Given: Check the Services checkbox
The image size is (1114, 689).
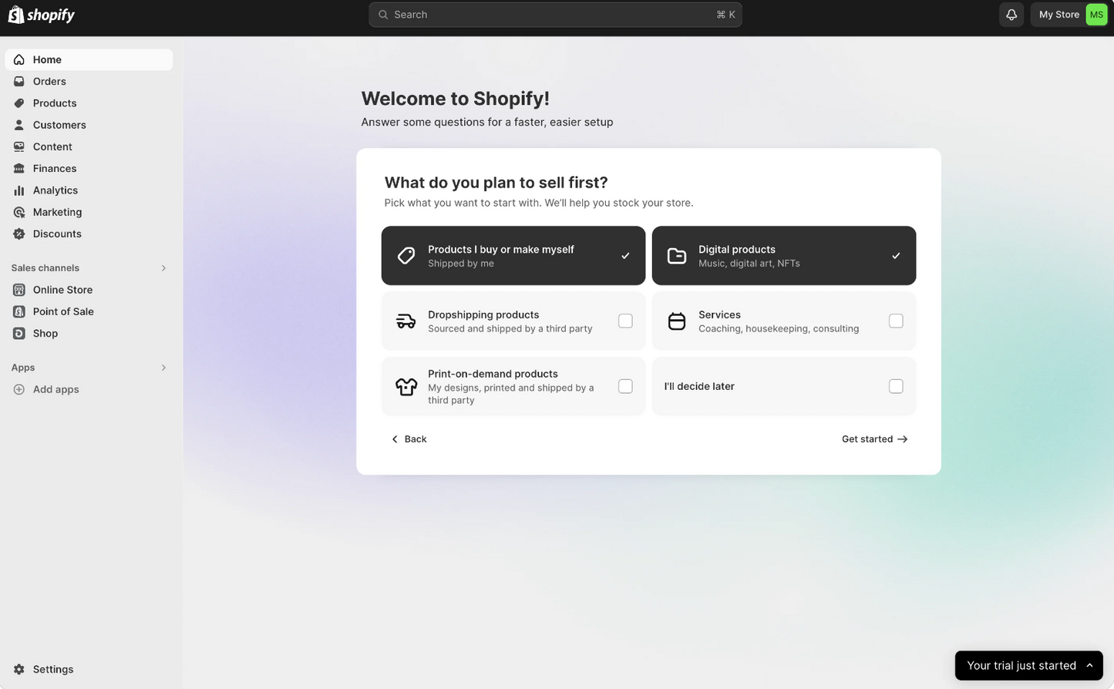Looking at the screenshot, I should [896, 321].
